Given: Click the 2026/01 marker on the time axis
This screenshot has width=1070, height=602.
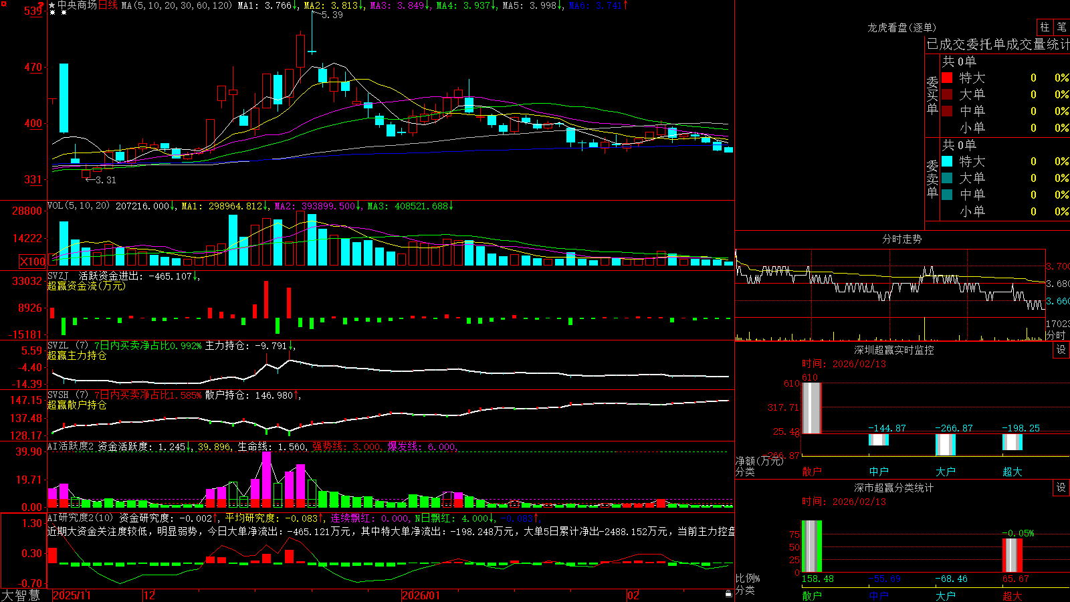Looking at the screenshot, I should pyautogui.click(x=421, y=595).
